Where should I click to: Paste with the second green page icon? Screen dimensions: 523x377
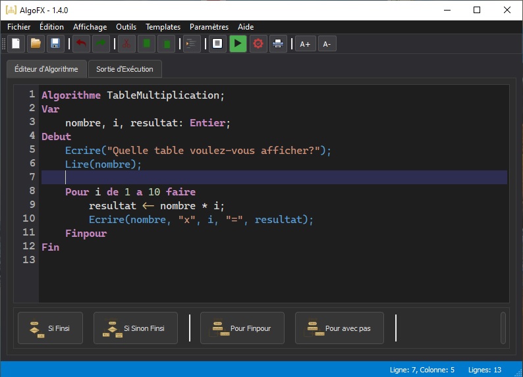point(166,43)
